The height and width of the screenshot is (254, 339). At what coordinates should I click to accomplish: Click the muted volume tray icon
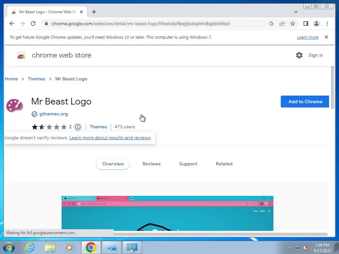coord(306,248)
